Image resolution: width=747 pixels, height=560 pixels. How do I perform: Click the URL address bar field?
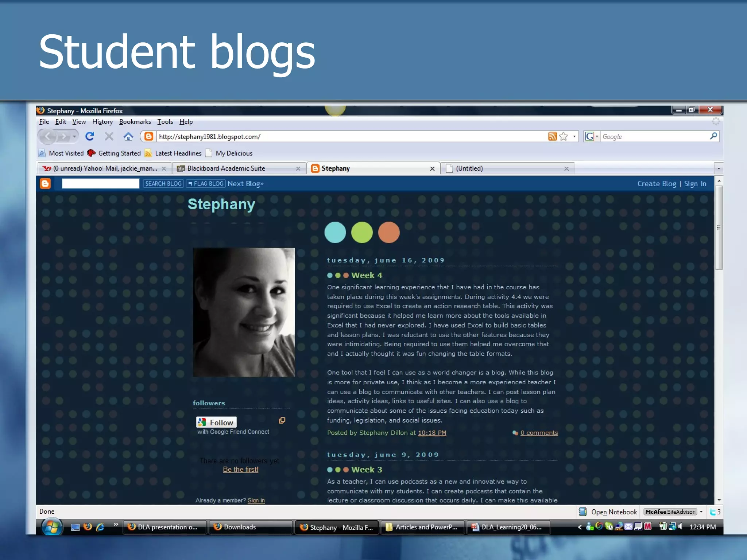click(x=352, y=136)
